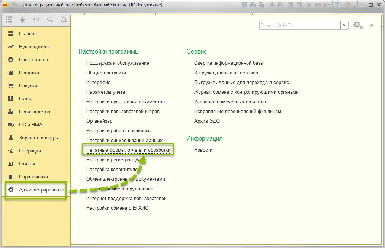
Task: Clear the search field with the x button
Action: (344, 25)
